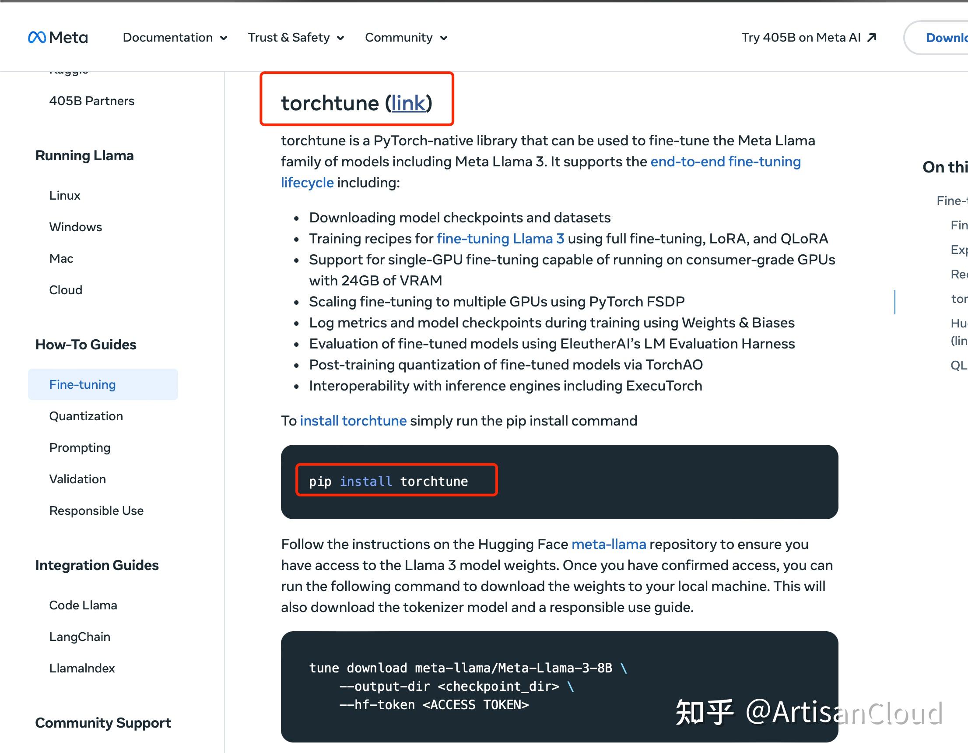Select LangChain in Integration Guides
This screenshot has height=753, width=968.
point(80,637)
